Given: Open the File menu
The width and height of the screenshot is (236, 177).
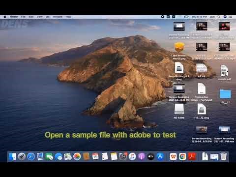Looking at the screenshot, I should pyautogui.click(x=23, y=17).
